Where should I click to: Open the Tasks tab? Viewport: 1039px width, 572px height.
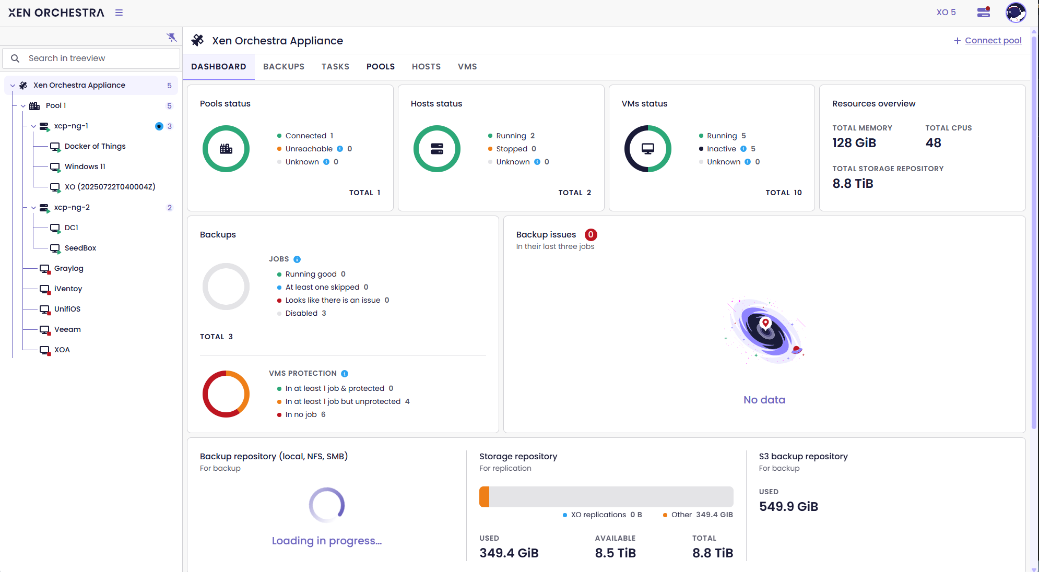[336, 67]
